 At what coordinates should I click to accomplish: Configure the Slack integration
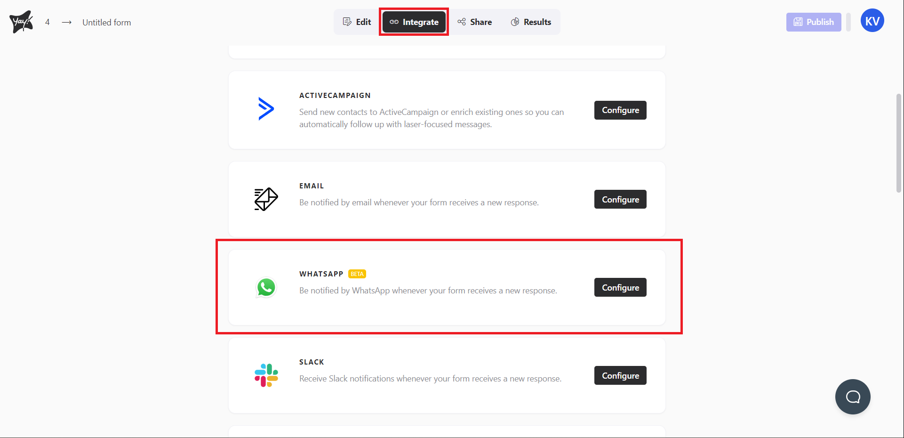[620, 375]
